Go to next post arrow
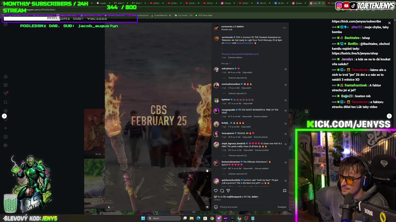Image resolution: width=396 pixels, height=222 pixels. (x=389, y=116)
